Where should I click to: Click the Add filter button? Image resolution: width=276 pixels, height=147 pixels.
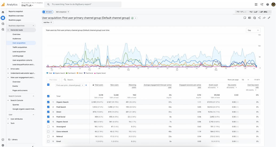(47, 23)
